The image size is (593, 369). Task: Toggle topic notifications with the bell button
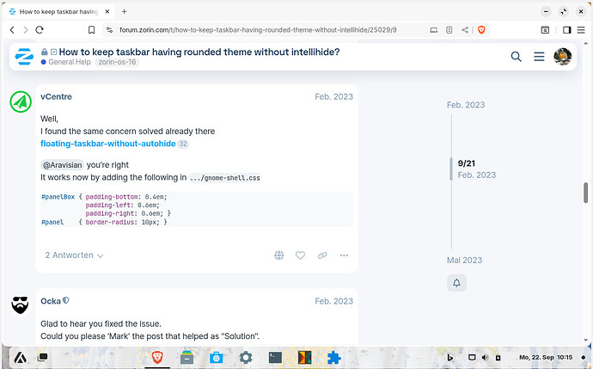457,282
